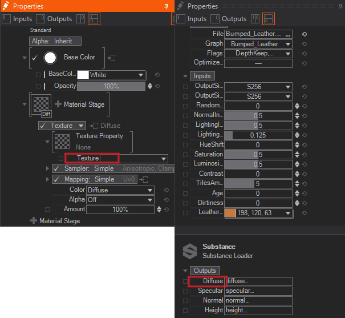Expand the Mapping Simple row arrow

click(x=48, y=179)
